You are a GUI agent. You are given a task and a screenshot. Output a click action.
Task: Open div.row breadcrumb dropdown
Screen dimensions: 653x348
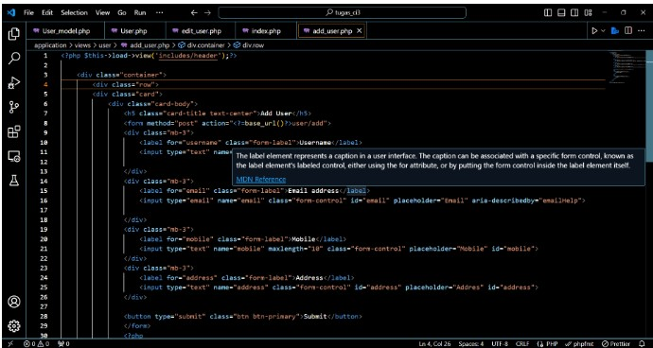click(248, 45)
